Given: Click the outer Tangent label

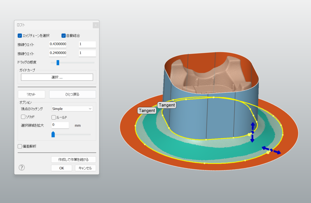Looking at the screenshot, I should 147,111.
